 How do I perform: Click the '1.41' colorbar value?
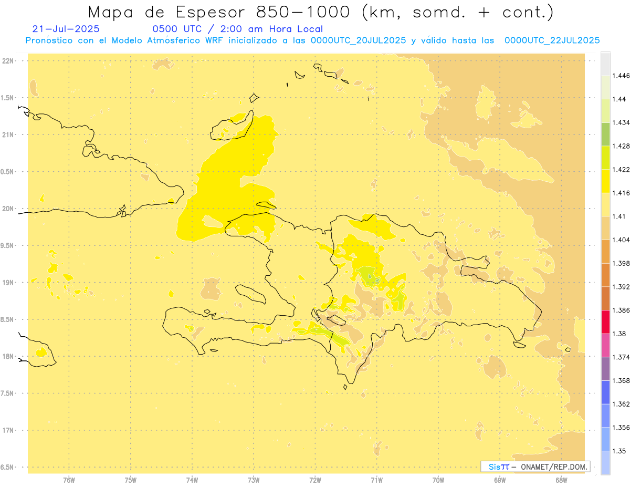pos(619,216)
